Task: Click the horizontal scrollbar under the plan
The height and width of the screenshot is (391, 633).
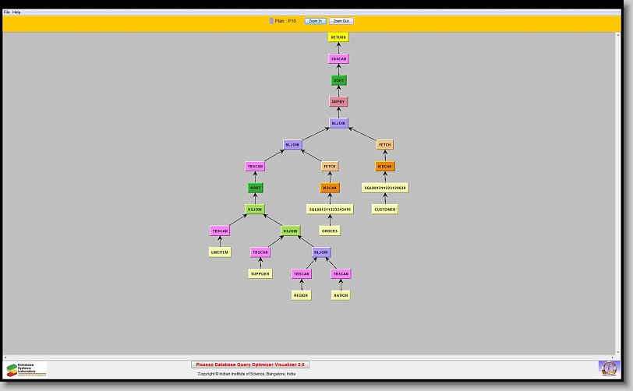Action: (312, 357)
